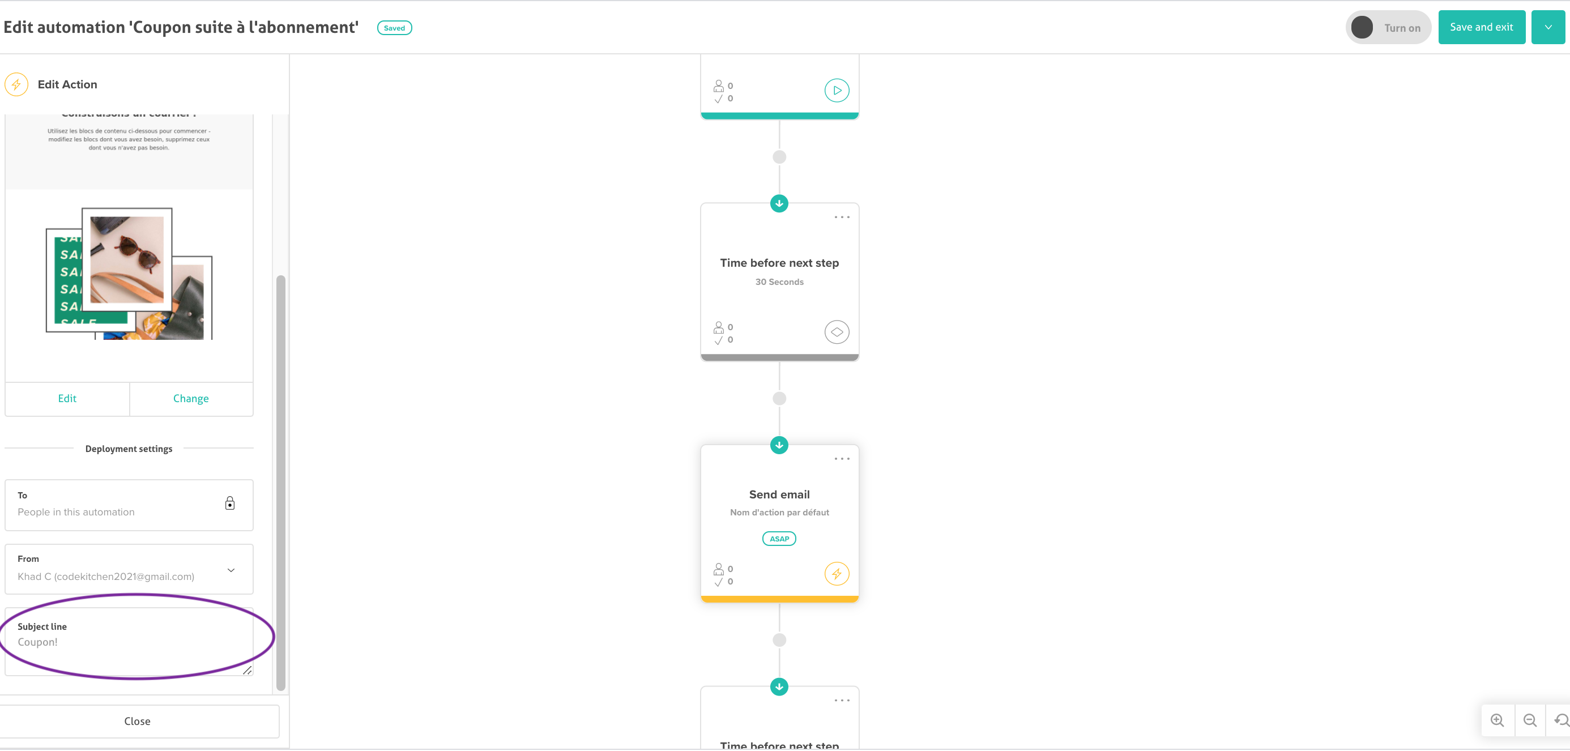The height and width of the screenshot is (751, 1570).
Task: Click the add-step arrow above Send email card
Action: tap(779, 445)
